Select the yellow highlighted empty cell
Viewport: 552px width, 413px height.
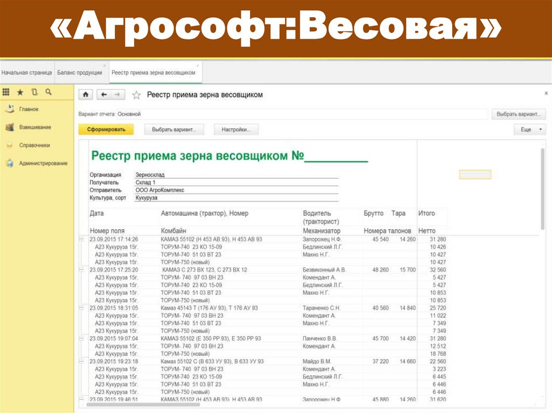(475, 174)
